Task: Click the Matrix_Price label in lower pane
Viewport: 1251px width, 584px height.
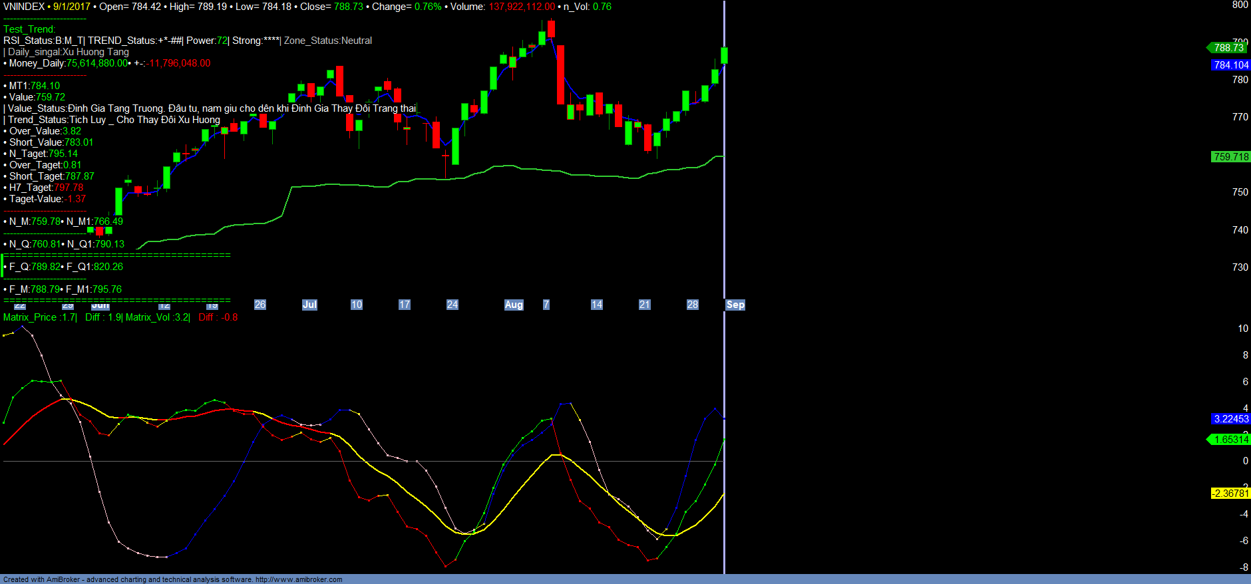Action: click(x=30, y=317)
